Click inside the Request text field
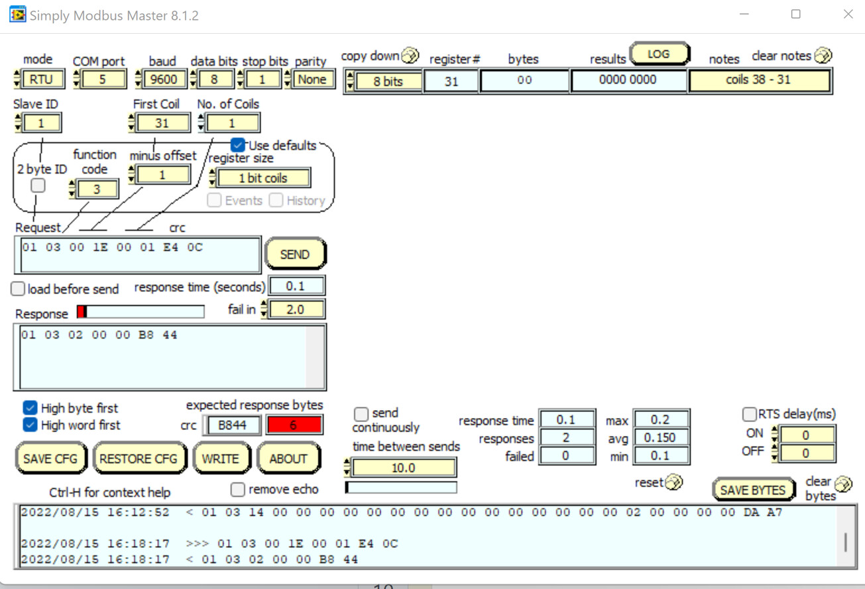Image resolution: width=865 pixels, height=589 pixels. (137, 254)
